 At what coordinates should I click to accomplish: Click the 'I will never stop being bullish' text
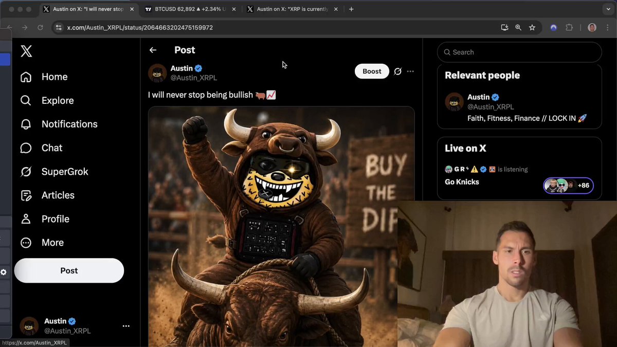tap(201, 95)
